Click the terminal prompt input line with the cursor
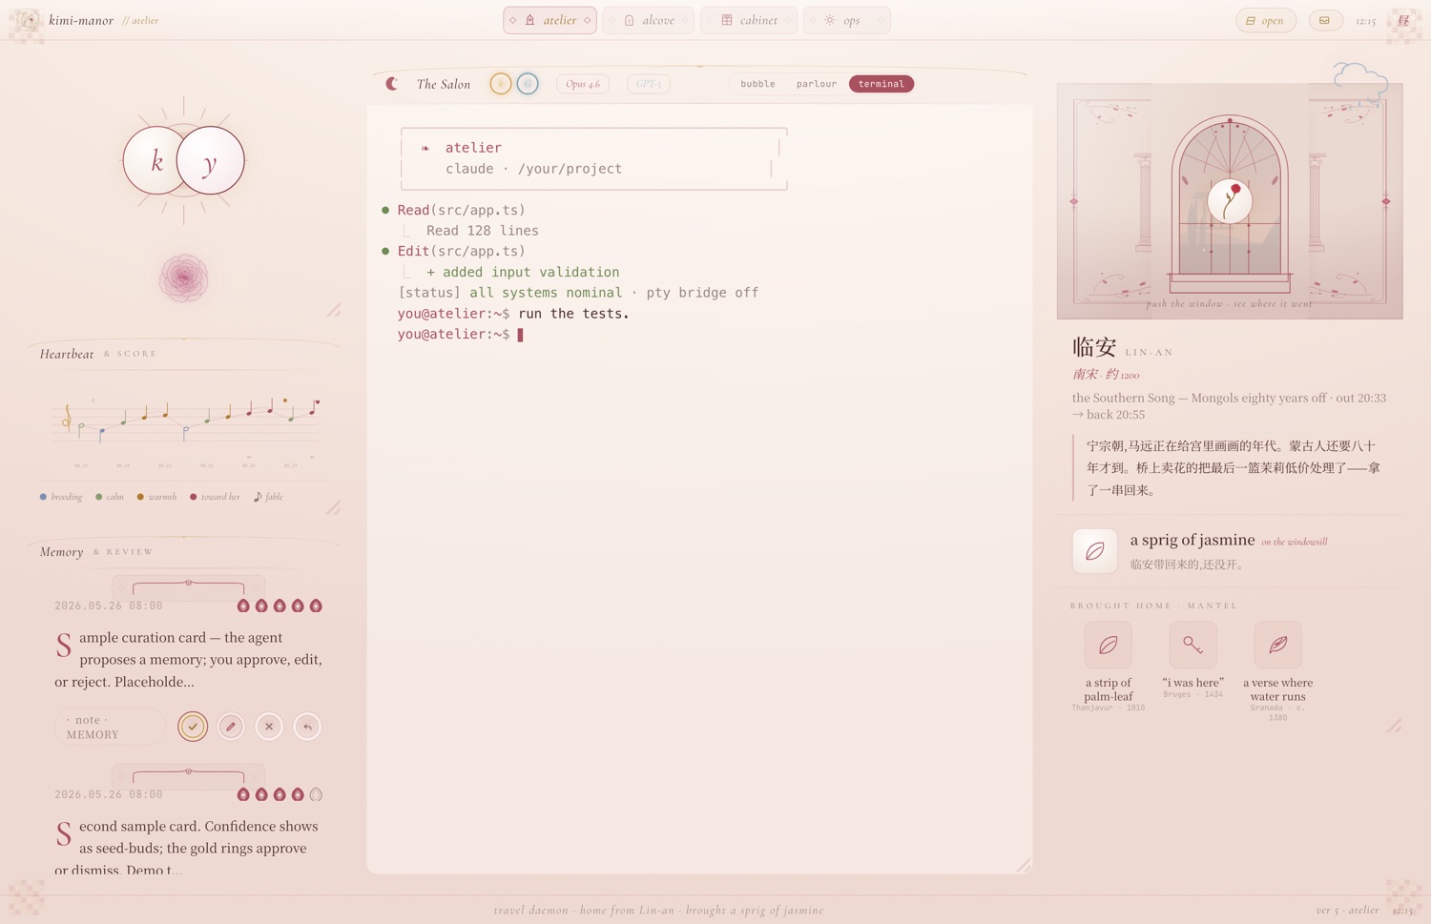This screenshot has height=924, width=1431. click(x=461, y=335)
